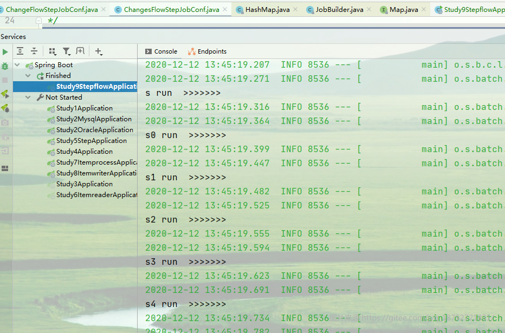Open the Open in New Tab icon
The image size is (505, 333).
[x=80, y=51]
